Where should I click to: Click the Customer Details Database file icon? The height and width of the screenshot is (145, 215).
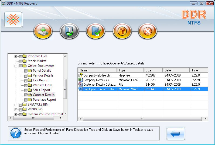pyautogui.click(x=80, y=84)
